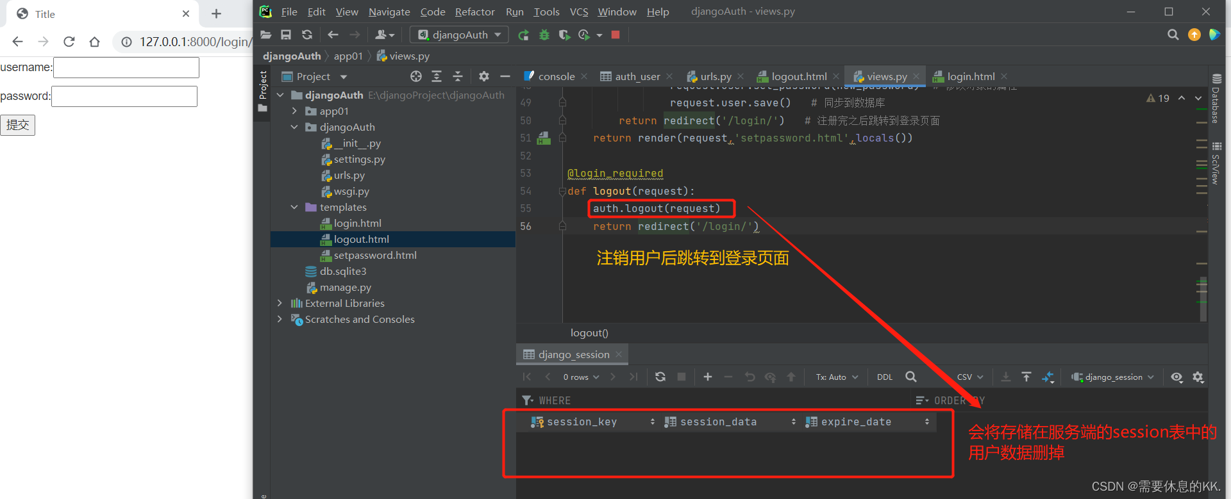The image size is (1231, 499).
Task: Click the Expand All icon in Project panel
Action: (x=437, y=76)
